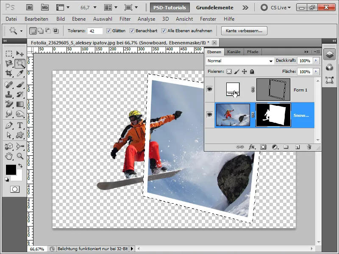Toggle lock transparent pixels

click(229, 72)
